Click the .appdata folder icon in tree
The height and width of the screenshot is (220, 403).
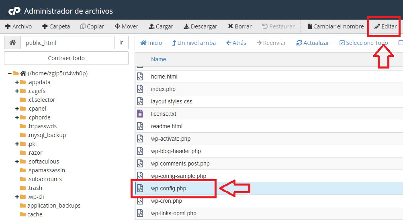pyautogui.click(x=23, y=82)
